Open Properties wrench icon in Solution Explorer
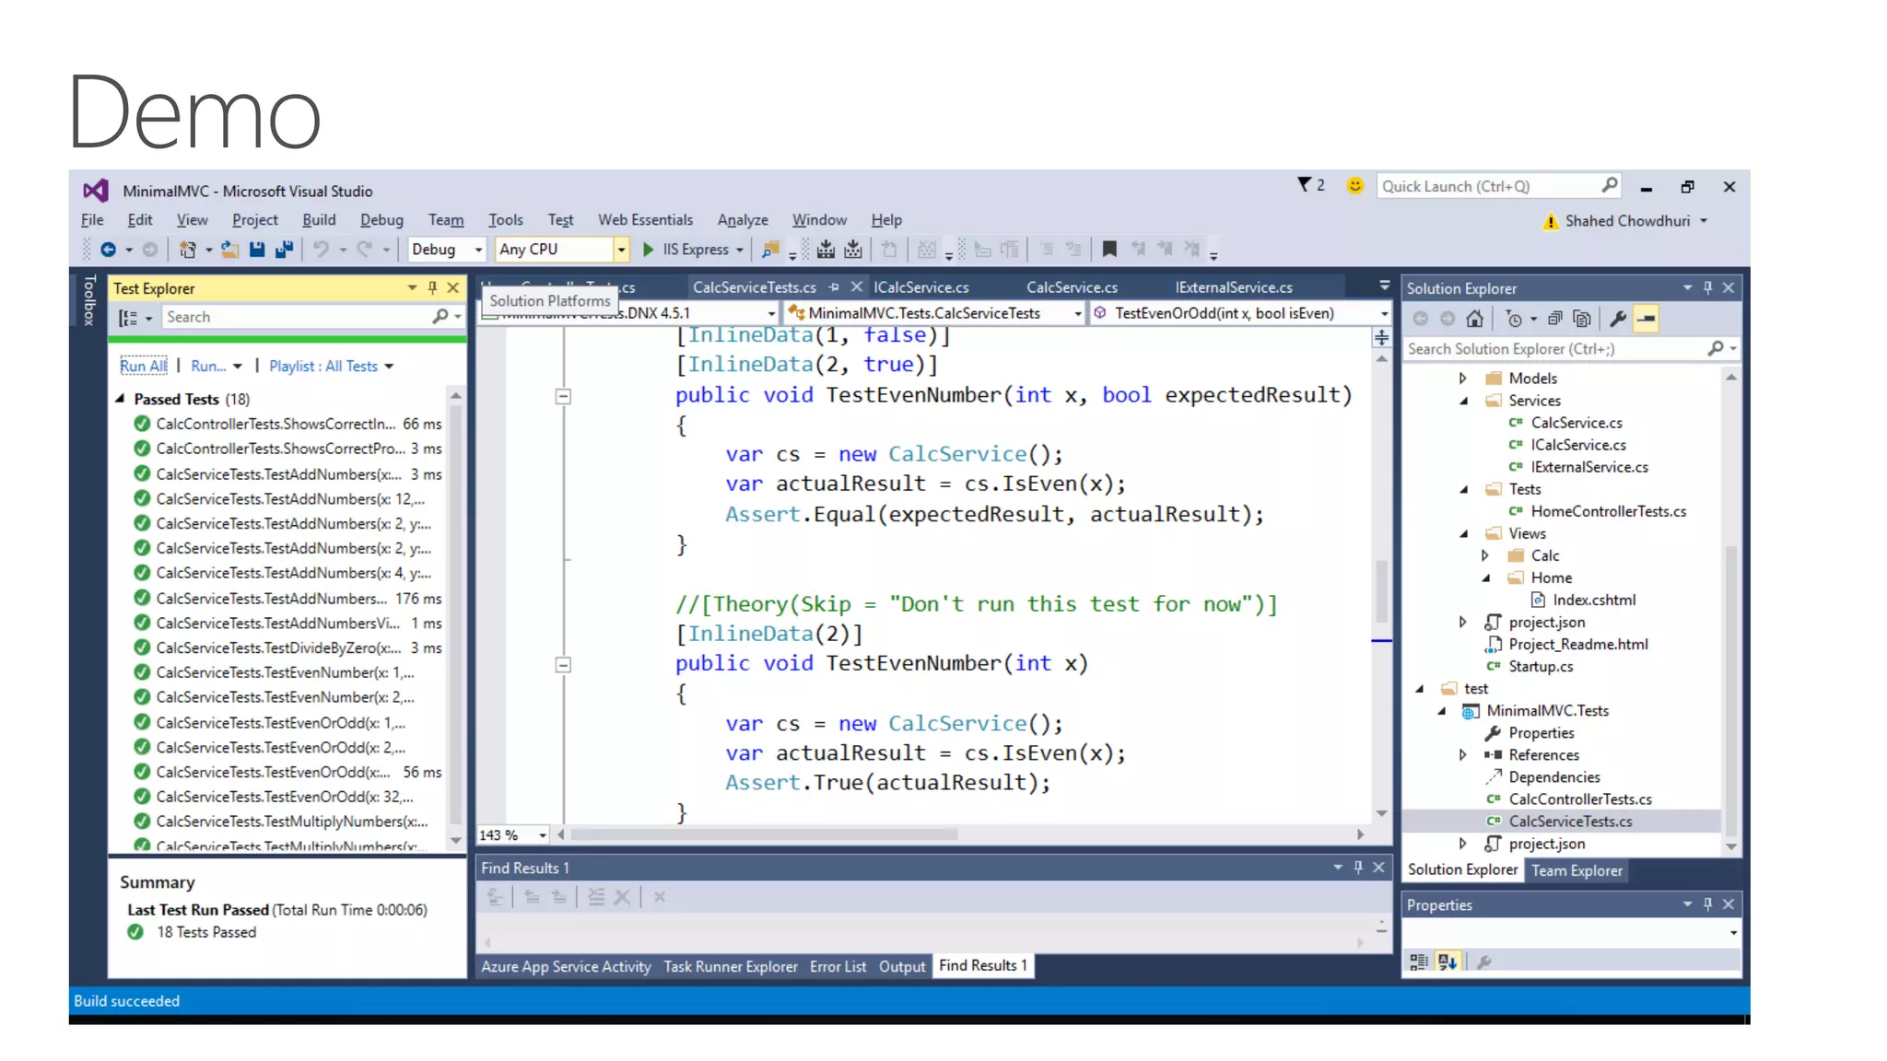The image size is (1887, 1061). pyautogui.click(x=1617, y=319)
